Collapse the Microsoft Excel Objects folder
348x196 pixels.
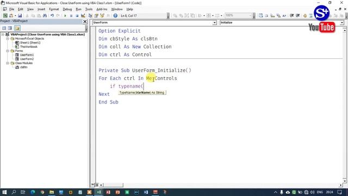click(x=7, y=39)
